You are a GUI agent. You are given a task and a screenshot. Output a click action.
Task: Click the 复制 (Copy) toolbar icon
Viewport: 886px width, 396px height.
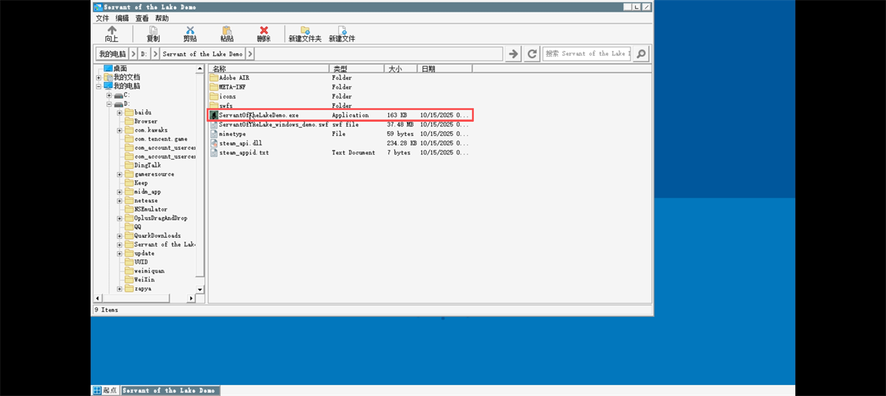click(x=153, y=30)
